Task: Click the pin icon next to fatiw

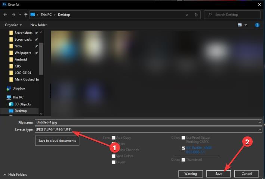Action: (36, 46)
